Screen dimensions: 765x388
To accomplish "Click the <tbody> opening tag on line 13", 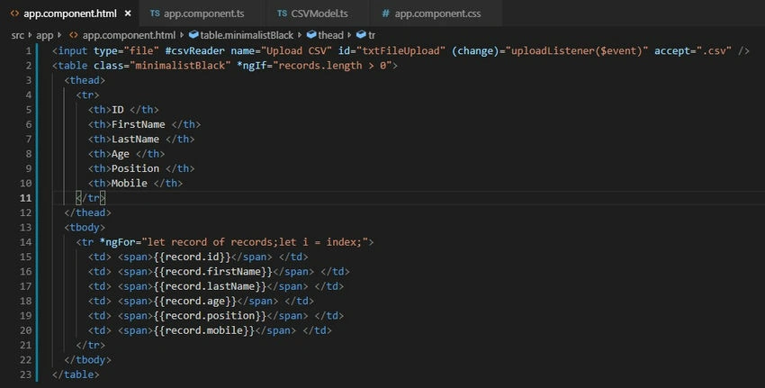I will (85, 228).
